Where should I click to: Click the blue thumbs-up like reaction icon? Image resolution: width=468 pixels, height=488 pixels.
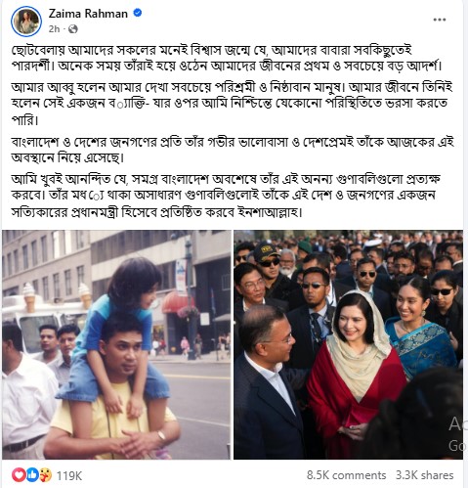(x=32, y=475)
